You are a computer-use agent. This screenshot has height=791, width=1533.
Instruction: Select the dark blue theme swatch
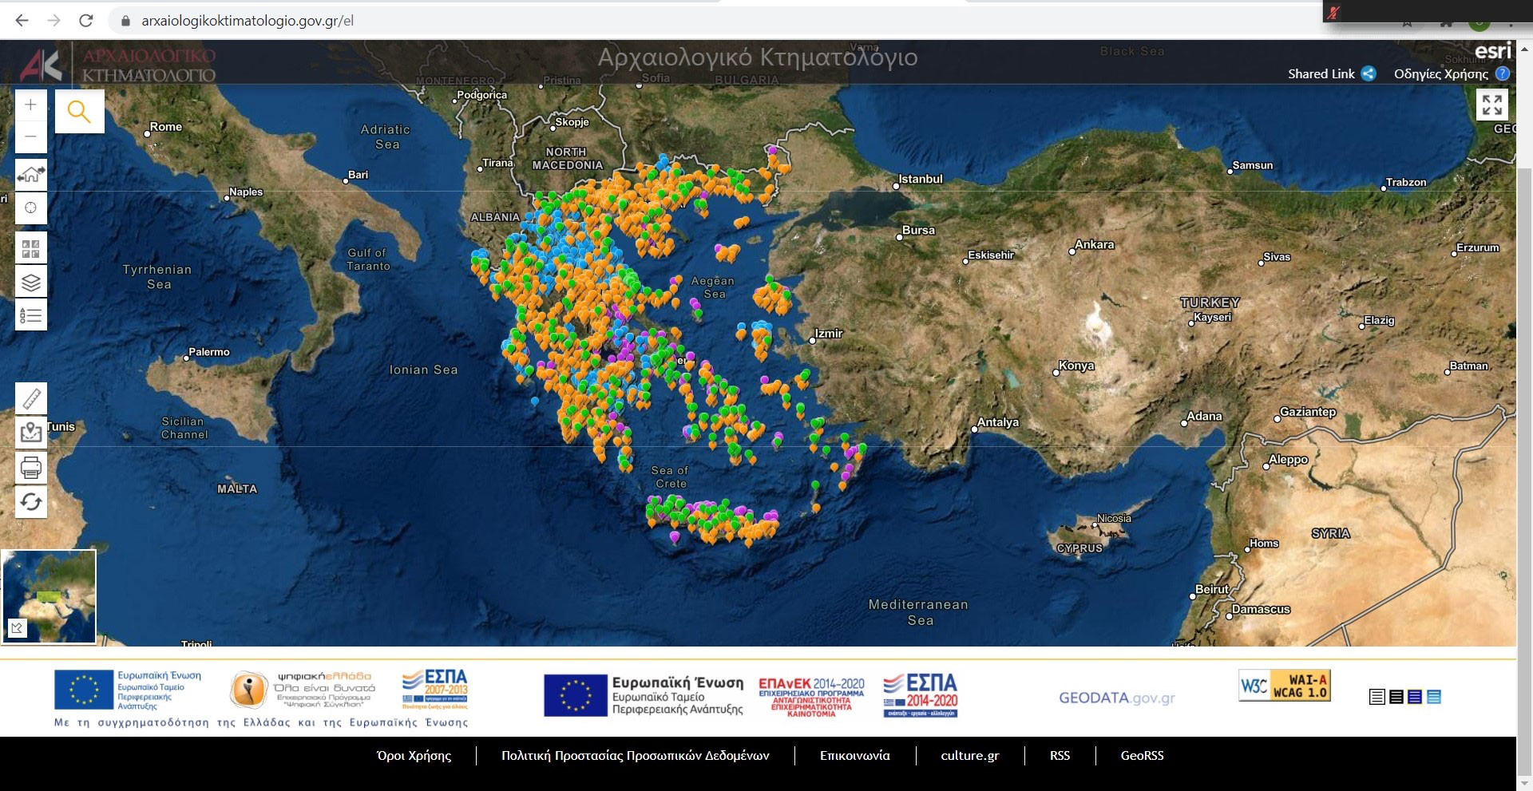click(1415, 697)
